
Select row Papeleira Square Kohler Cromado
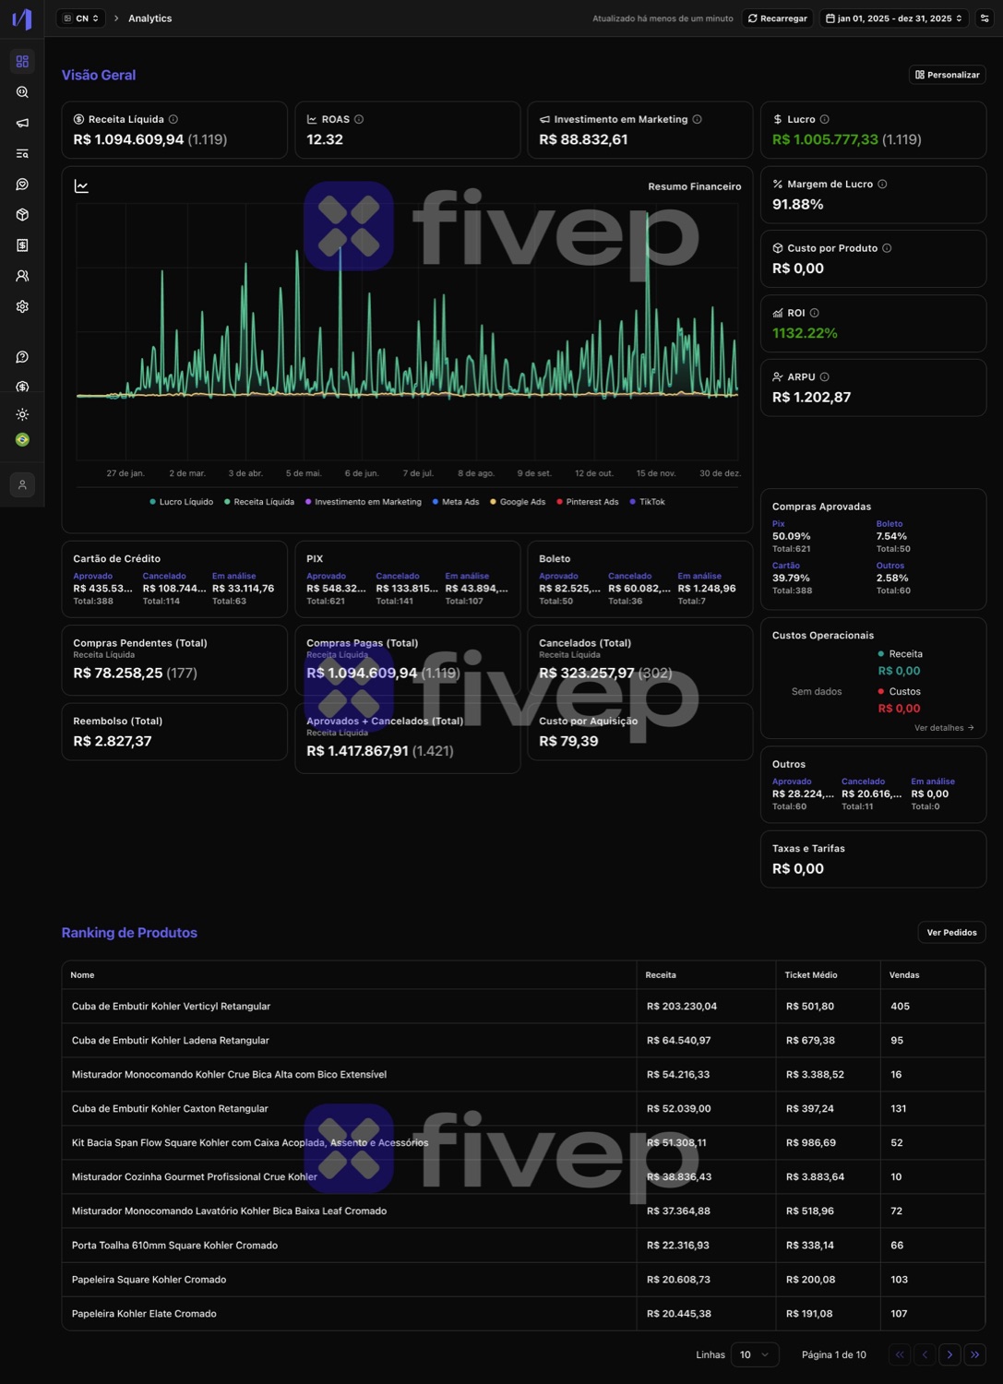pos(523,1280)
